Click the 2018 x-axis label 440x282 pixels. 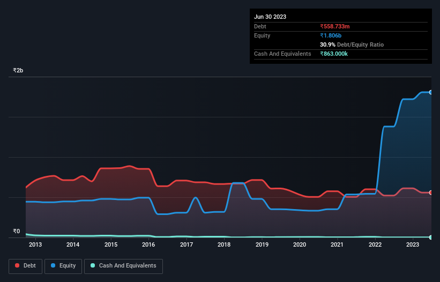coord(224,244)
